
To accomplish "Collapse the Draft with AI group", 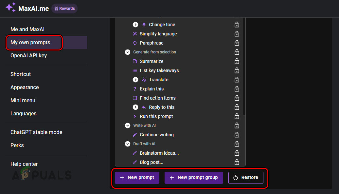I will (128, 144).
